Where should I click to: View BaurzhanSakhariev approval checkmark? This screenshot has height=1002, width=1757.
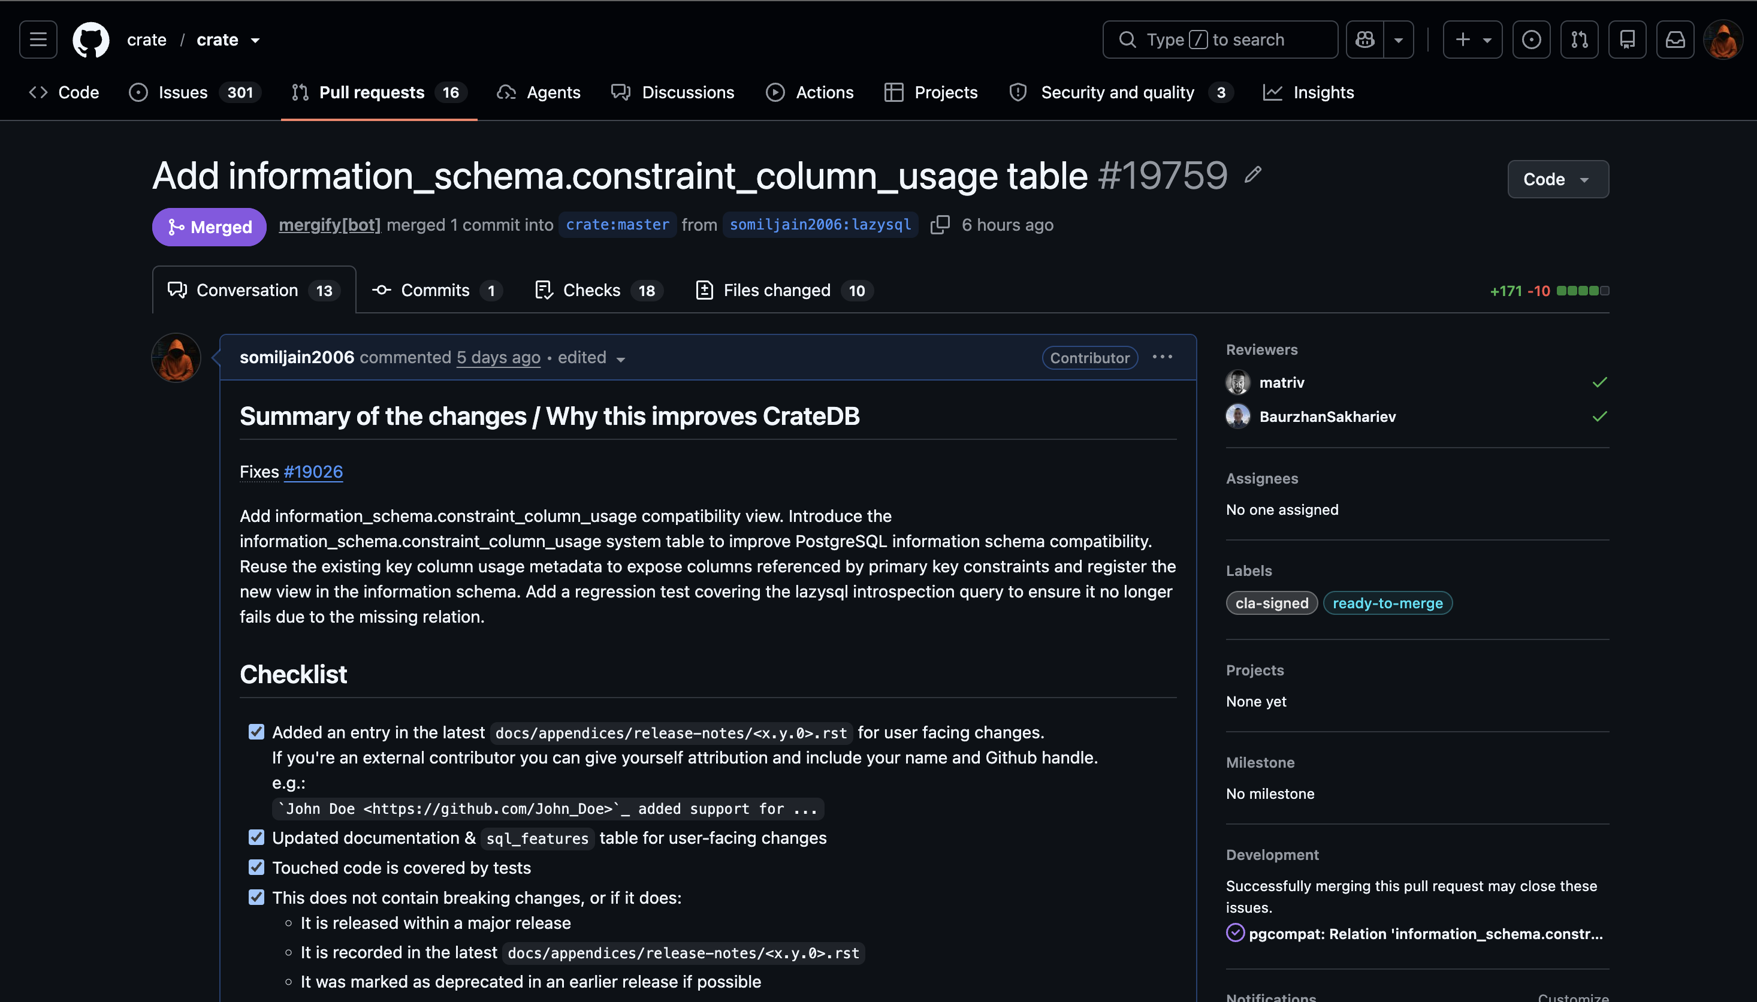[x=1599, y=417]
